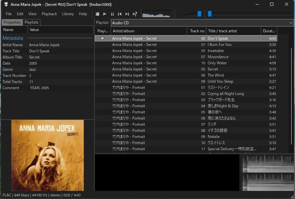Open the Help menu
This screenshot has width=295, height=199.
coord(83,14)
